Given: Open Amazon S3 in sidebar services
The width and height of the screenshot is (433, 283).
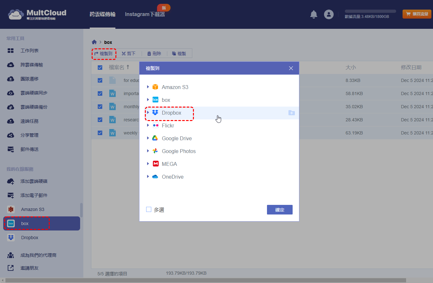Looking at the screenshot, I should 42,209.
